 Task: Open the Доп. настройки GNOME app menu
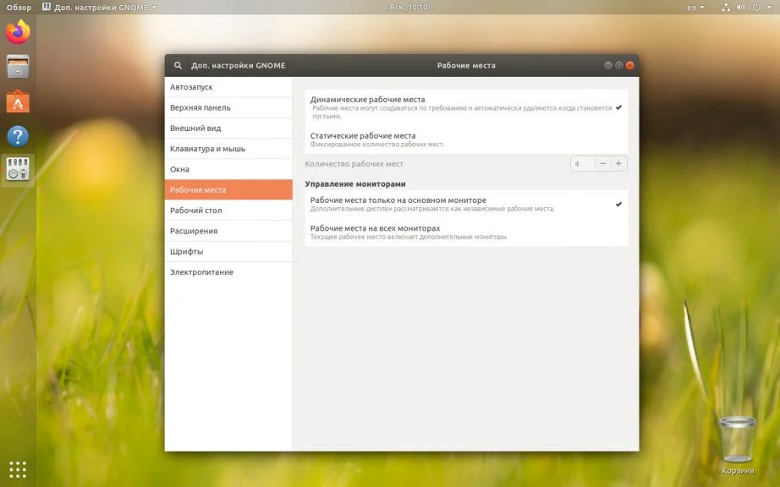pos(99,7)
